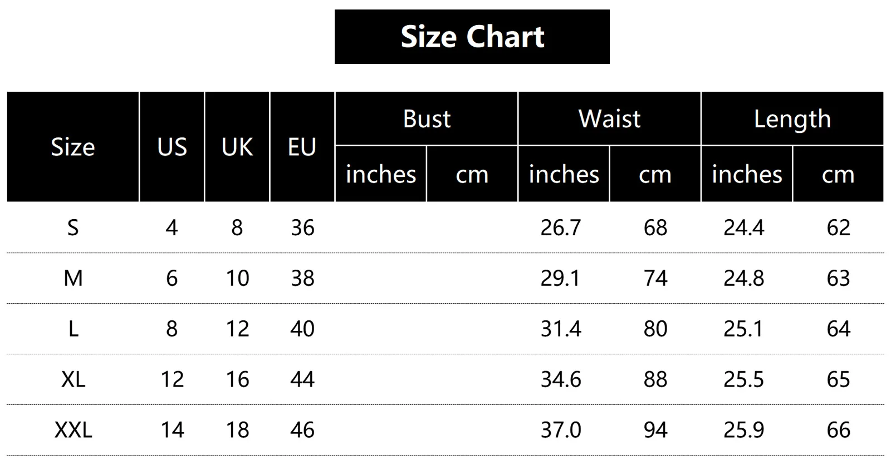Image resolution: width=891 pixels, height=465 pixels.
Task: Select the XXL size row label
Action: [x=73, y=430]
